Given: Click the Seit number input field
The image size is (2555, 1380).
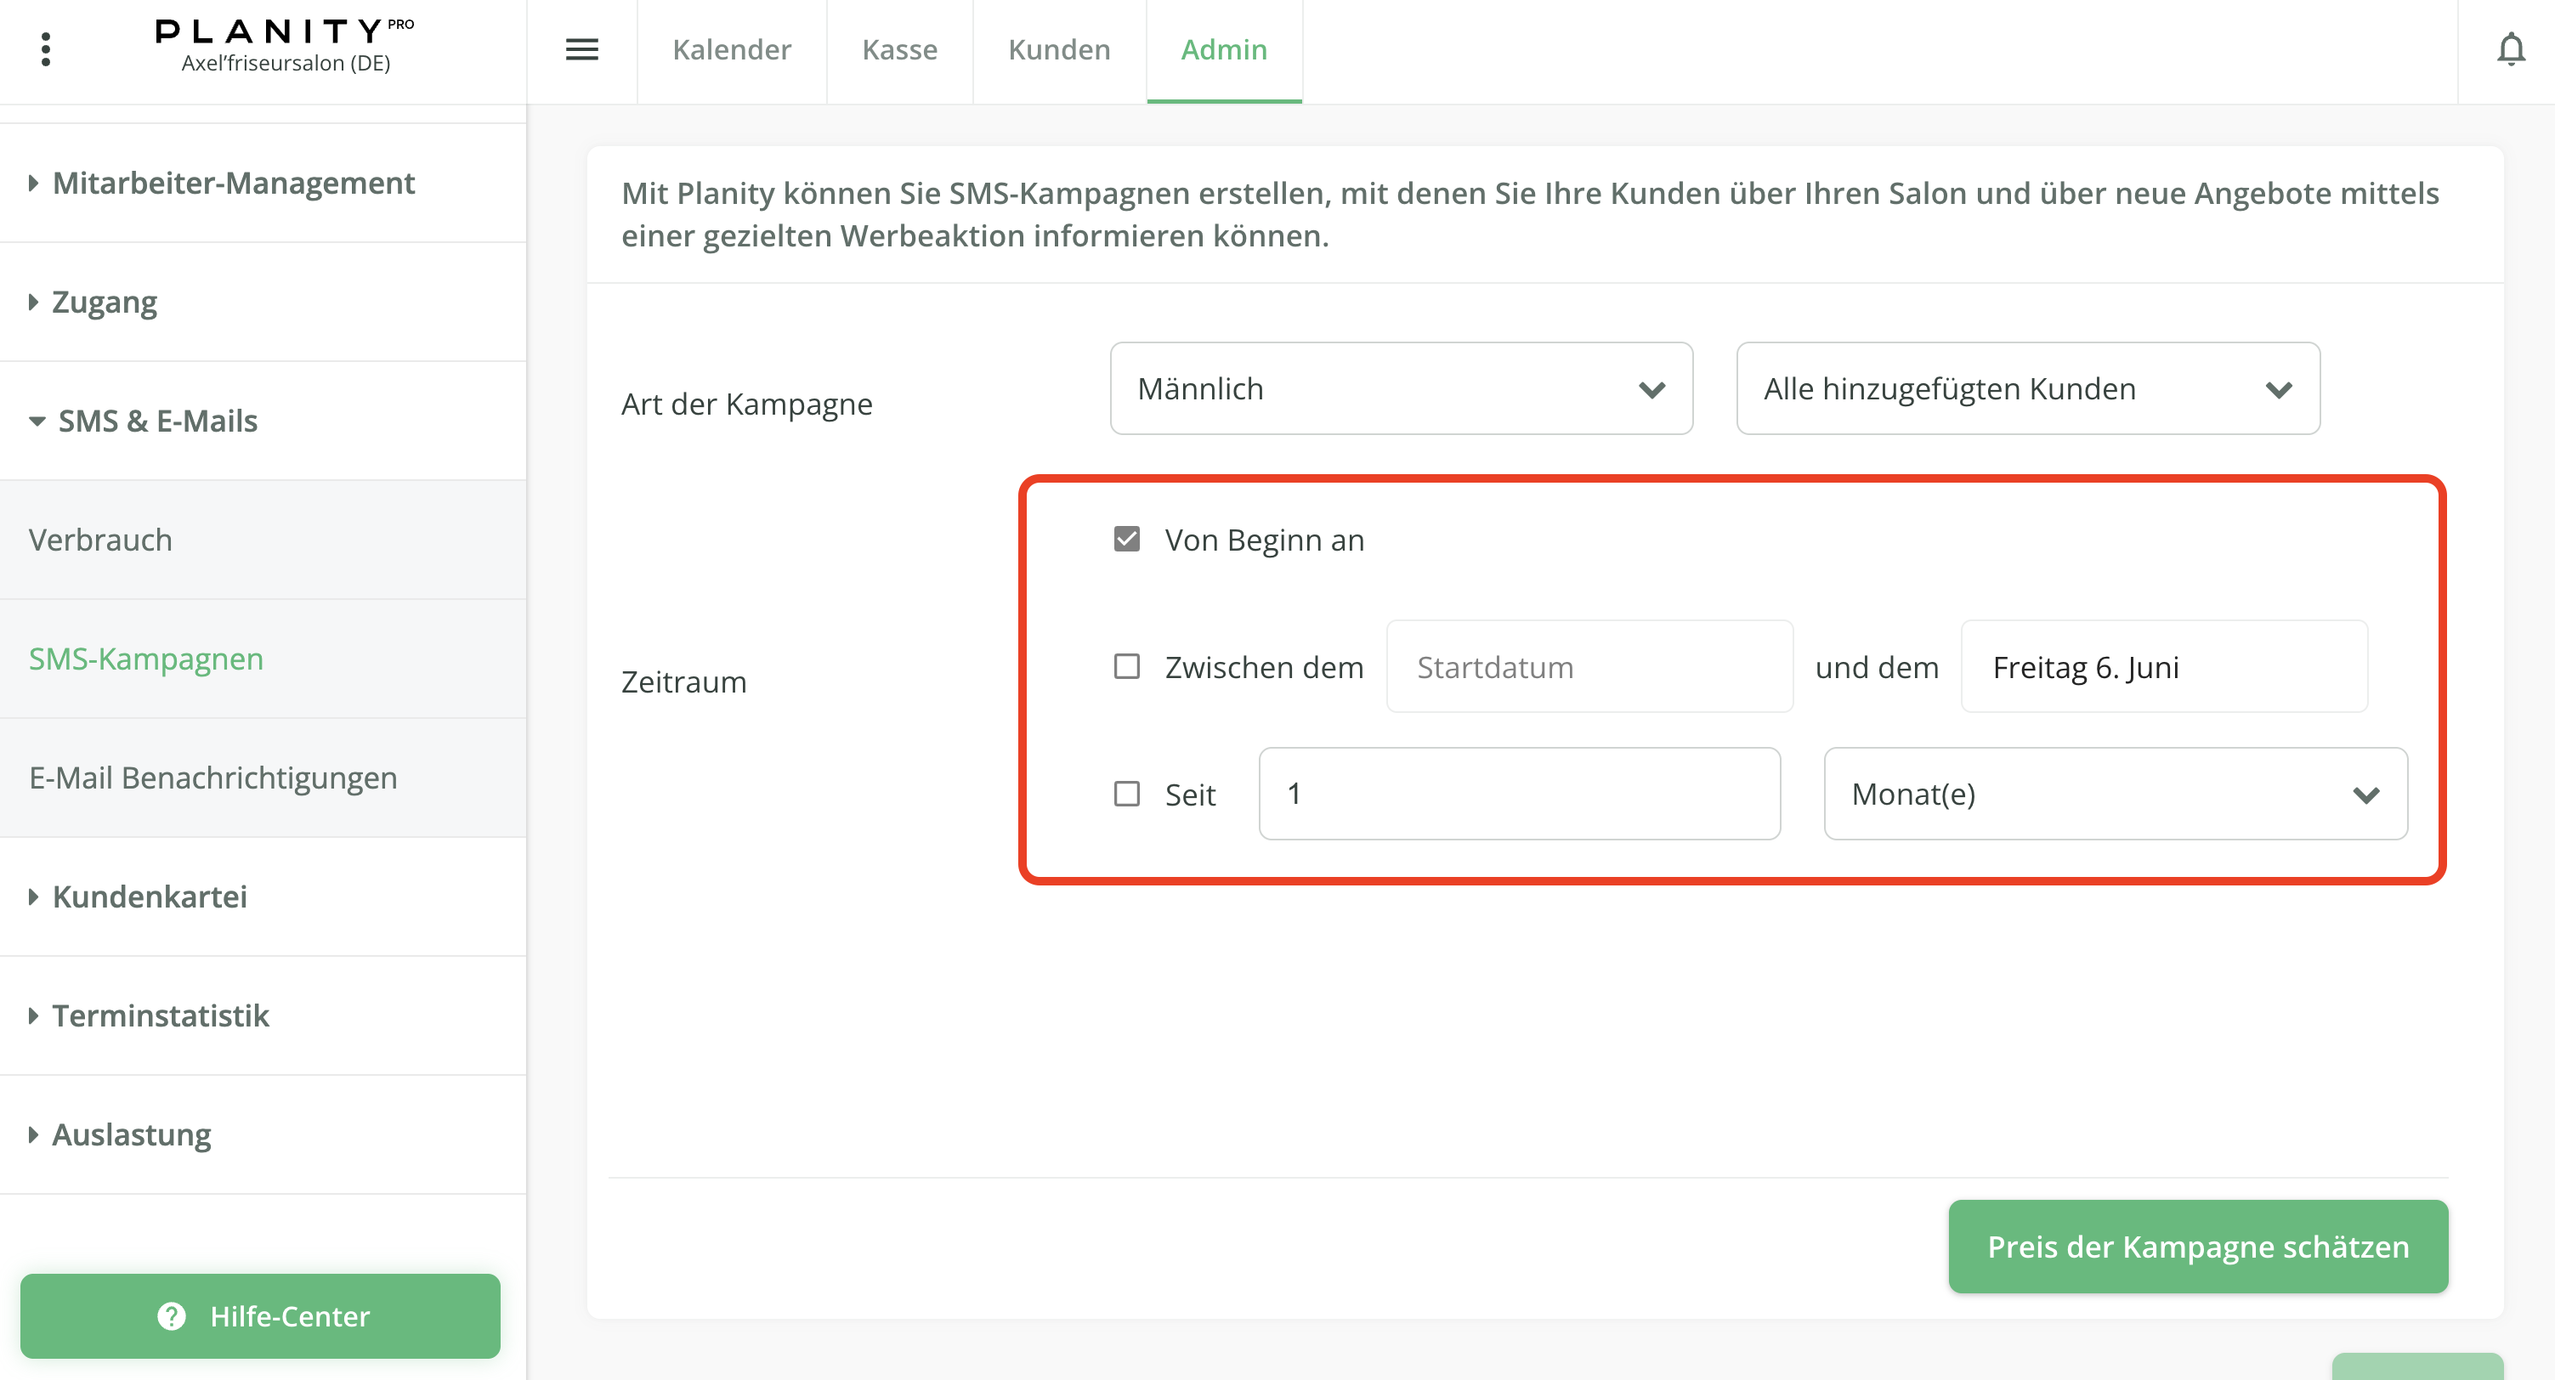Looking at the screenshot, I should pos(1519,794).
